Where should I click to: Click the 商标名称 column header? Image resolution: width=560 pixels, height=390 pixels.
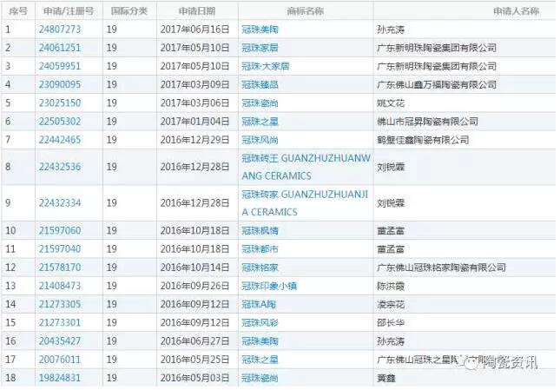(306, 11)
